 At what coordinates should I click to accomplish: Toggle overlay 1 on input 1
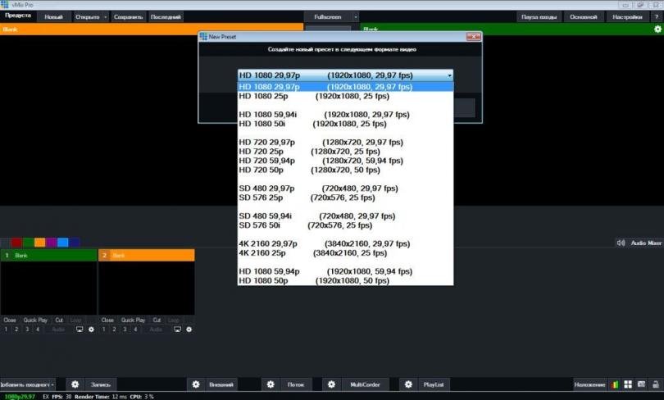coord(6,330)
